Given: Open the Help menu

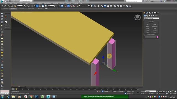Looking at the screenshot, I should click(81, 3).
